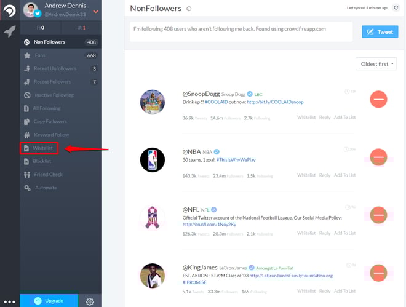Image resolution: width=406 pixels, height=307 pixels.
Task: Click the refresh sync icon
Action: coord(396,8)
